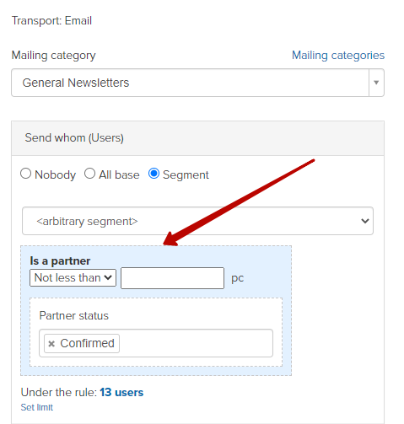Select the All base radio option
The image size is (404, 424).
coord(89,174)
